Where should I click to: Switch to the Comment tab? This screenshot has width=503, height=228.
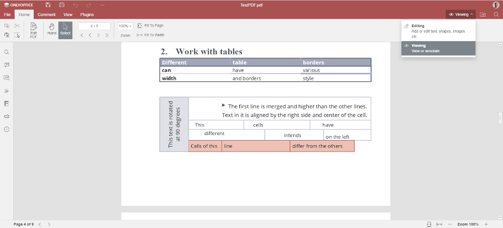click(x=46, y=15)
